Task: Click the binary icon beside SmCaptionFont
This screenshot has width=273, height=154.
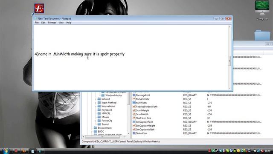Action: coord(134,122)
